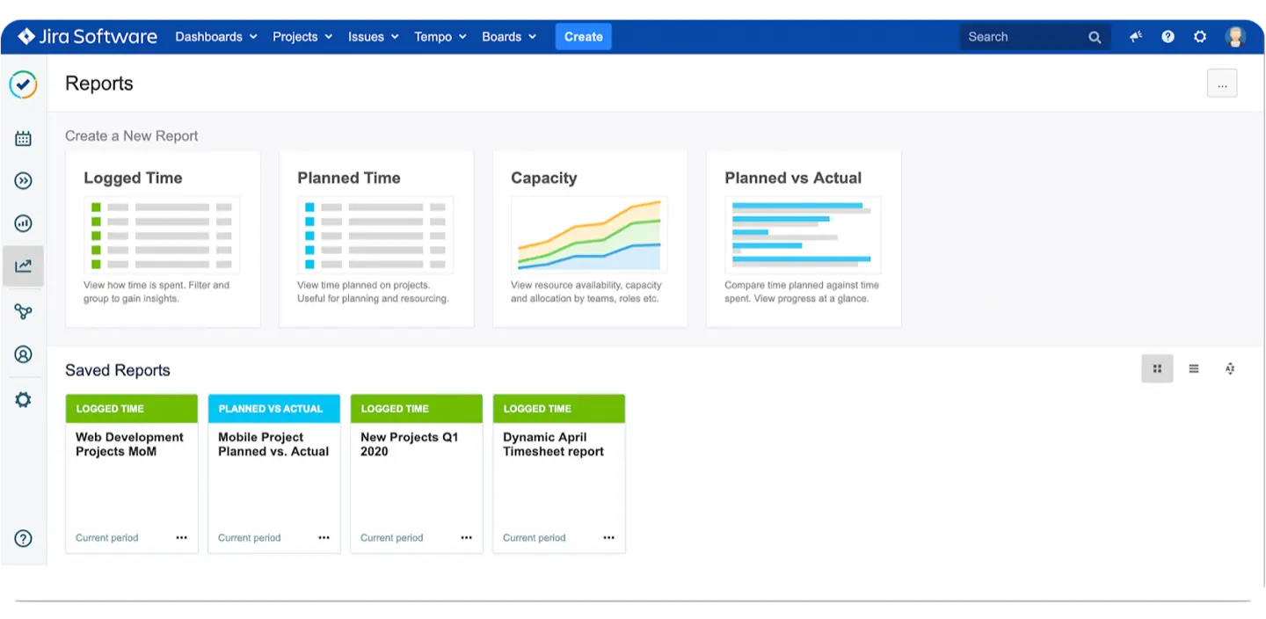Open the Teams icon in the left sidebar

click(23, 310)
